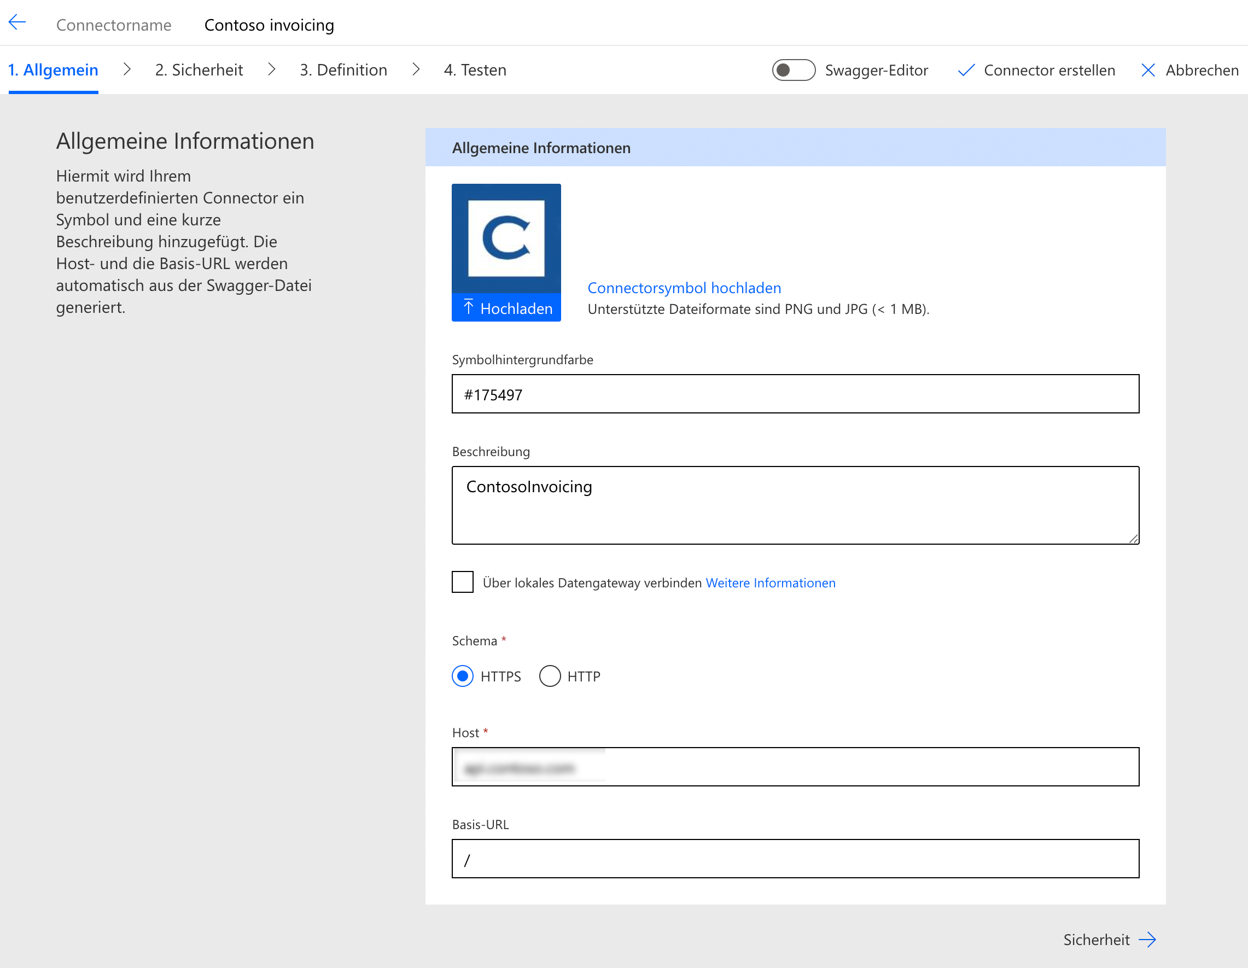Click the Abbrechen button
This screenshot has width=1248, height=968.
1189,71
